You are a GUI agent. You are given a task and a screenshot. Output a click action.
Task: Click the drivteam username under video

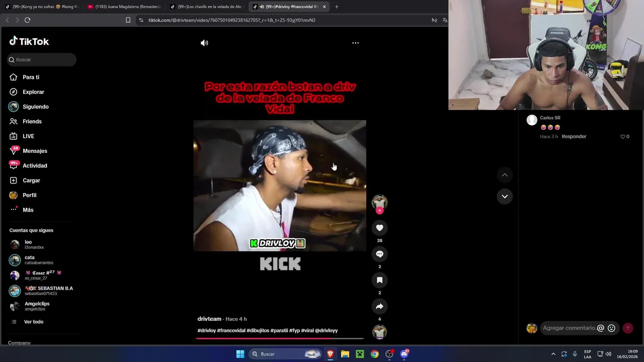tap(209, 319)
